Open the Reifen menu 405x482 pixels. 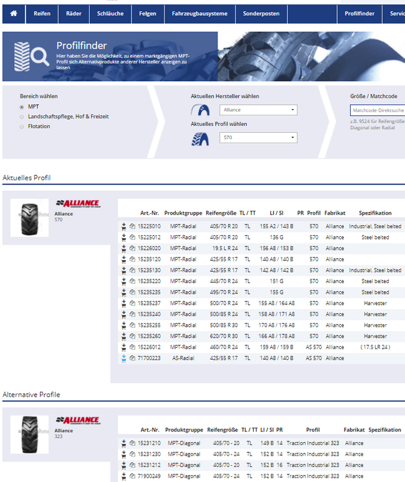point(42,14)
